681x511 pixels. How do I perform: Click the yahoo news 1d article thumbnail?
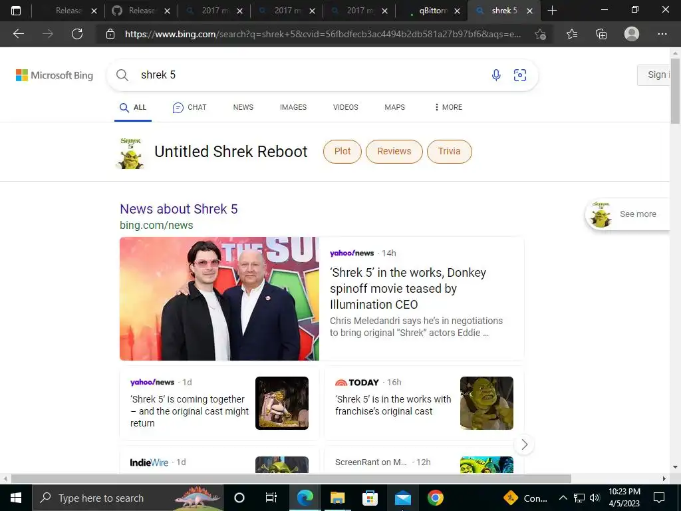click(x=282, y=403)
